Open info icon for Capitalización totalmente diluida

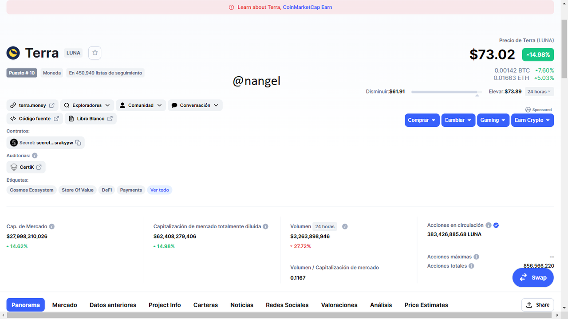pos(265,226)
